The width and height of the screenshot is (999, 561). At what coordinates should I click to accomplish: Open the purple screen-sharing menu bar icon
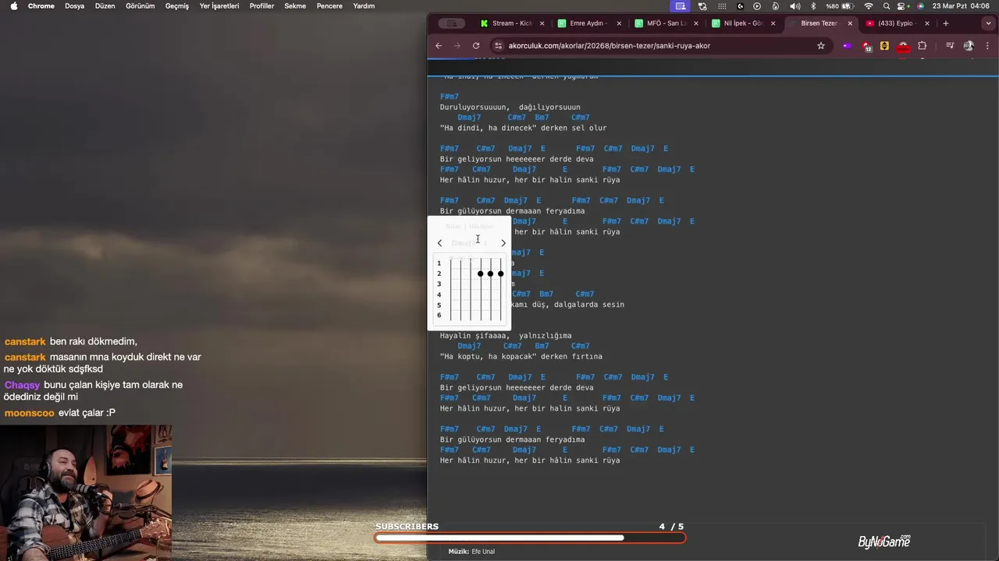pos(681,5)
